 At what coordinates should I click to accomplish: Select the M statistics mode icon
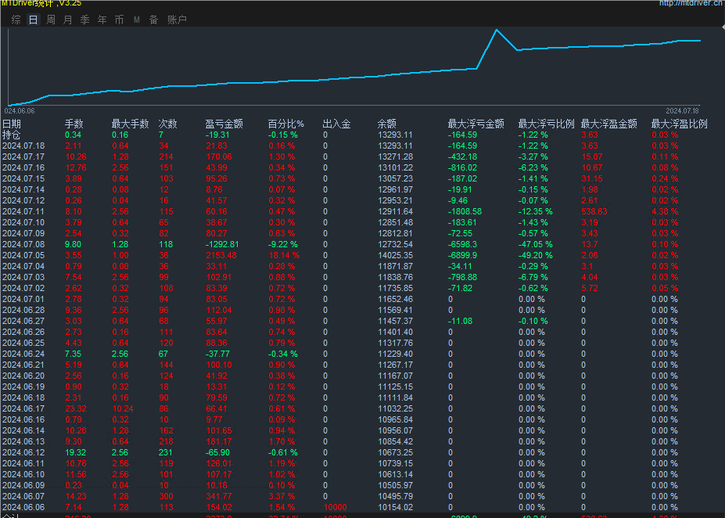tap(135, 20)
